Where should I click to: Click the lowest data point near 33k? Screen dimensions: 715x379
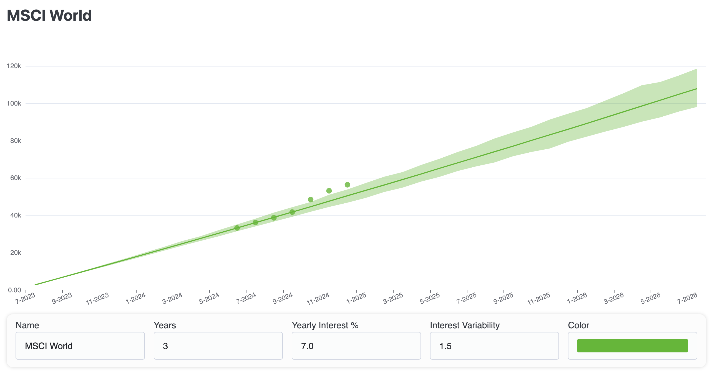point(237,228)
